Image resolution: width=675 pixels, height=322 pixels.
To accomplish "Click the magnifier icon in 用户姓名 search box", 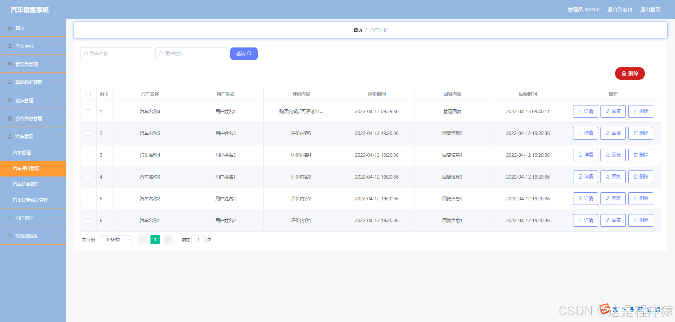I will click(x=161, y=54).
